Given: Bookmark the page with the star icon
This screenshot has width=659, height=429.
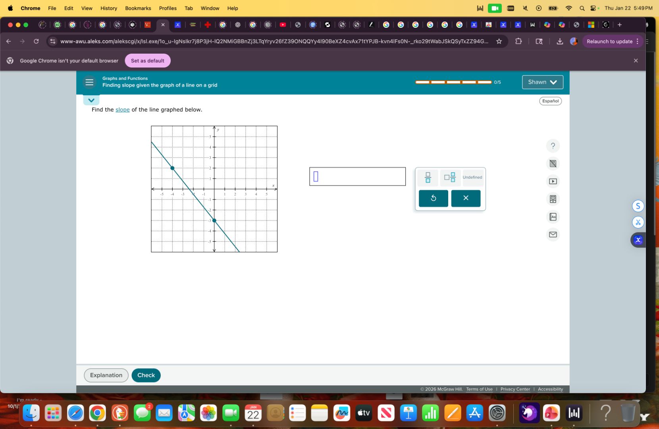Looking at the screenshot, I should point(499,41).
